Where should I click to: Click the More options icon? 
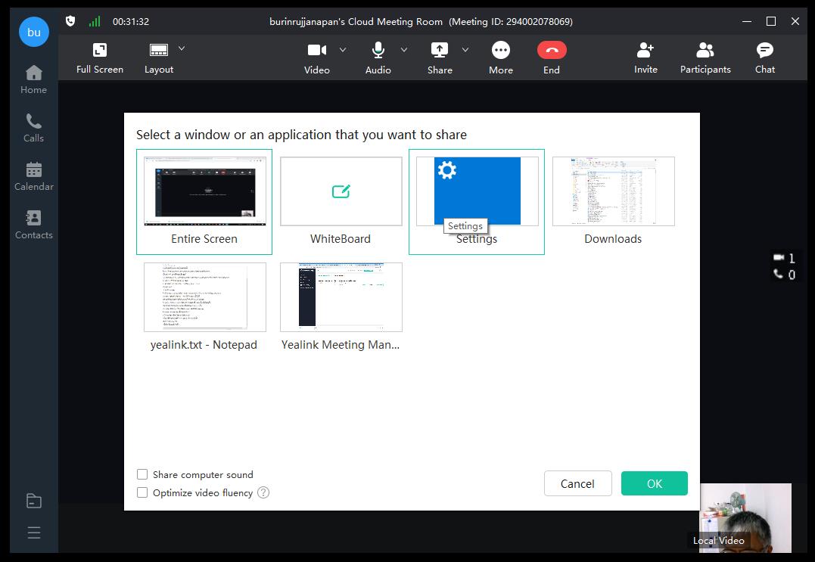coord(500,51)
